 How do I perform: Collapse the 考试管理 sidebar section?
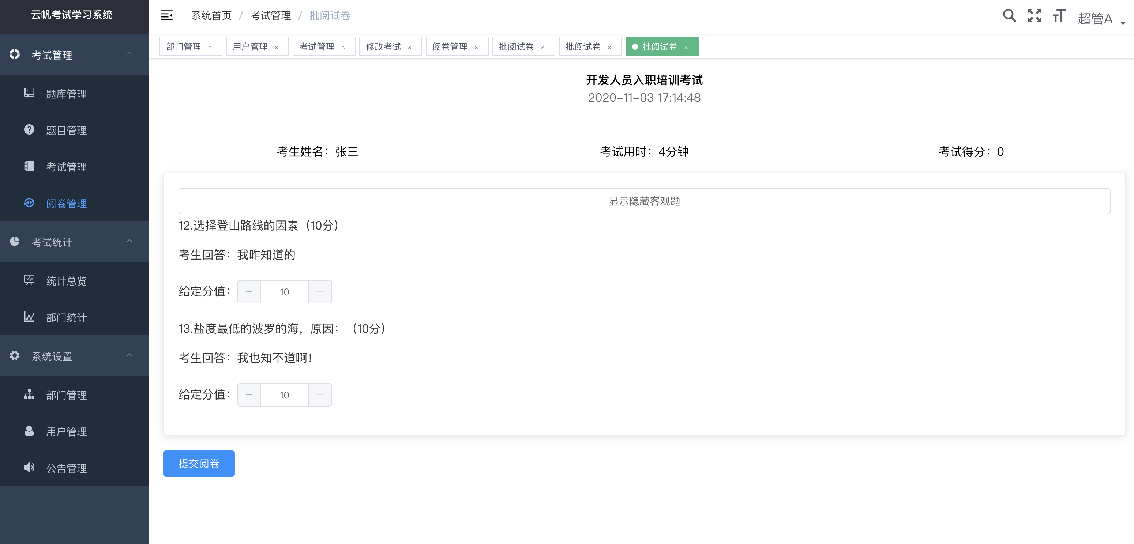tap(129, 54)
